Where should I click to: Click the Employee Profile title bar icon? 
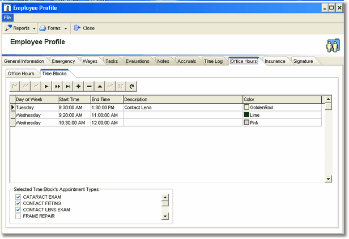click(7, 8)
